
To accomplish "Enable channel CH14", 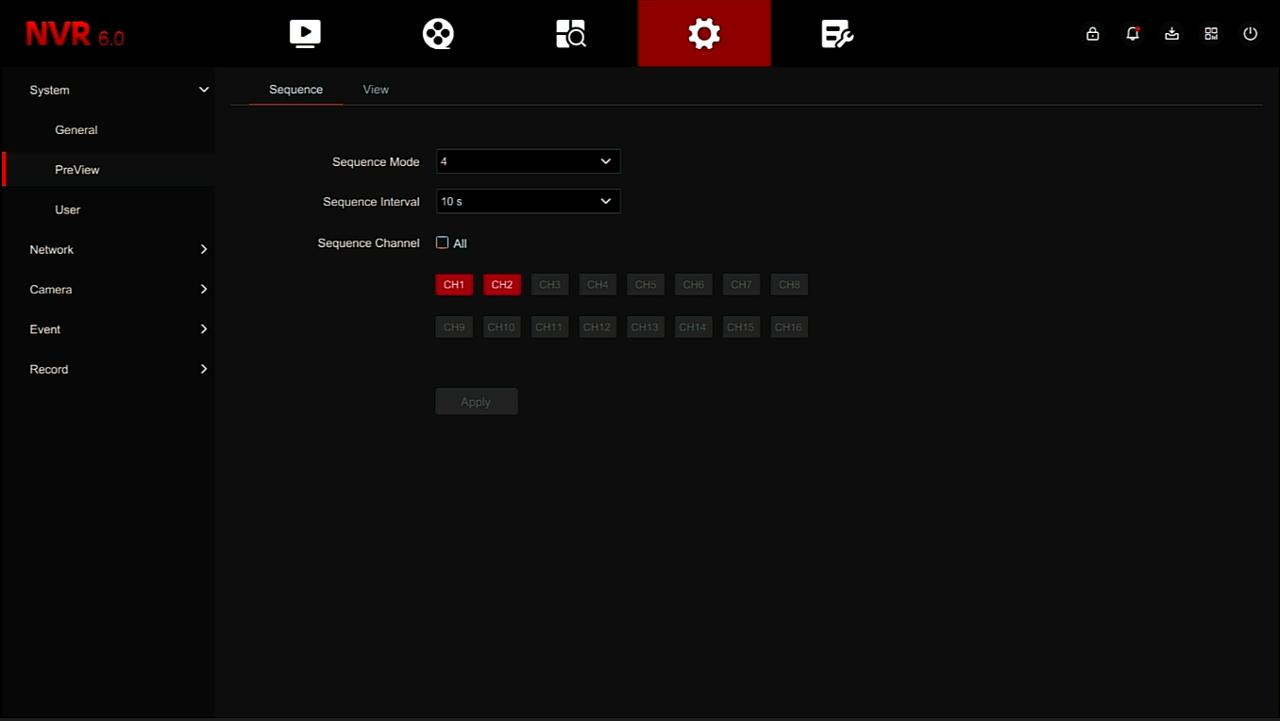I will 694,327.
